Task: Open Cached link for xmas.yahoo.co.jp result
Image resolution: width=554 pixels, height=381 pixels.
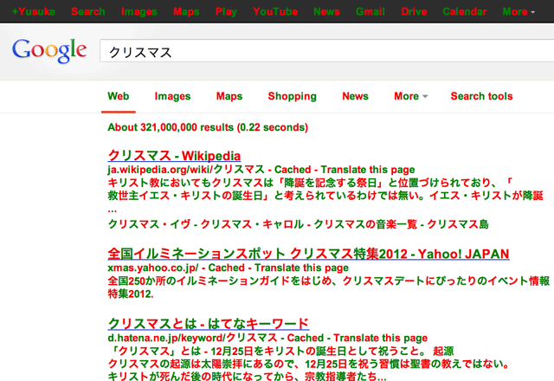Action: pyautogui.click(x=226, y=268)
